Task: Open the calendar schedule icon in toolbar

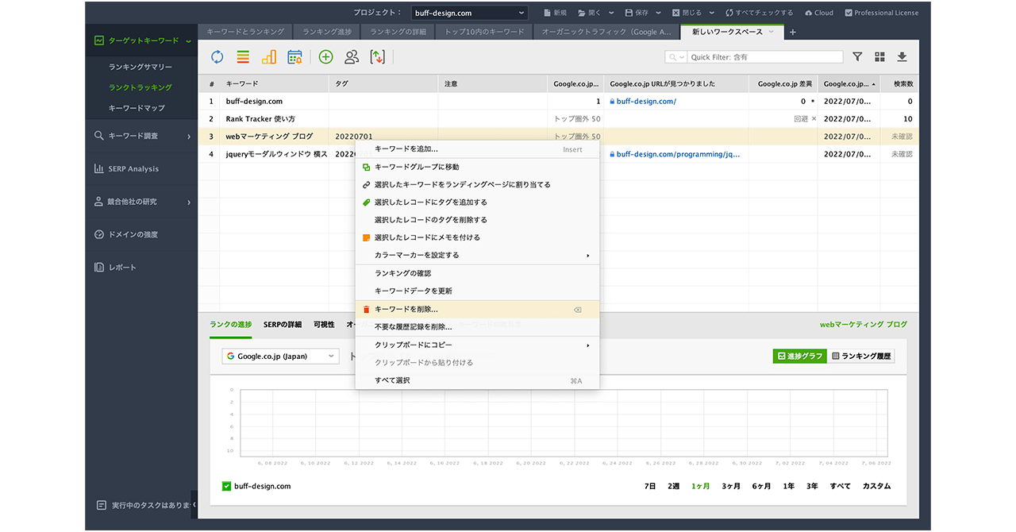Action: point(294,56)
